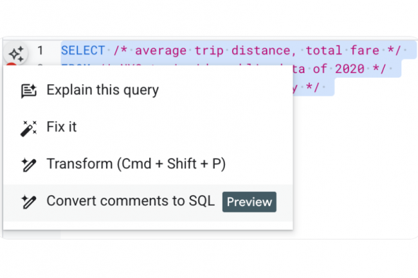Click the Fix it magic wand icon
Image resolution: width=418 pixels, height=278 pixels.
[x=28, y=128]
